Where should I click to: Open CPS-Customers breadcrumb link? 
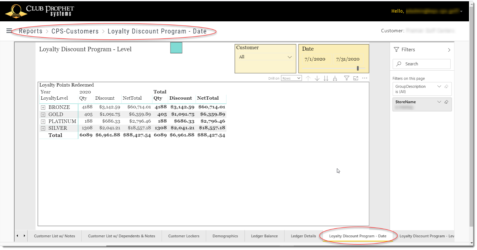tap(75, 31)
